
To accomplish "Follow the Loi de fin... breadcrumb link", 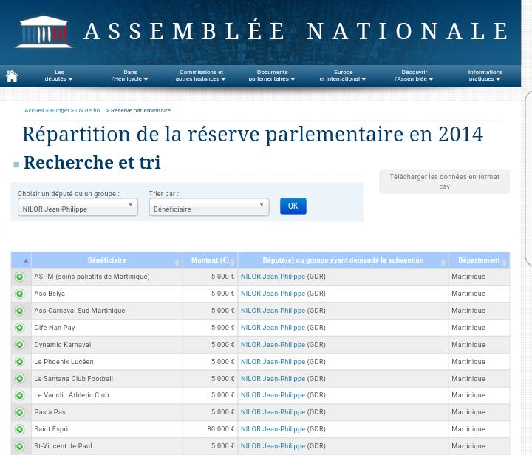I will pos(90,110).
